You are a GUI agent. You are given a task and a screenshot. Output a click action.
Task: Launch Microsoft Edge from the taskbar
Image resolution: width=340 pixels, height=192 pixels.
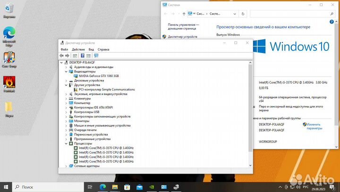click(x=102, y=187)
